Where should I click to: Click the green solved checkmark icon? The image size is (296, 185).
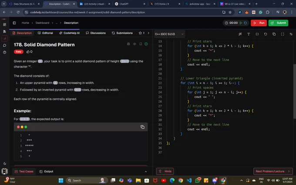[x=146, y=44]
